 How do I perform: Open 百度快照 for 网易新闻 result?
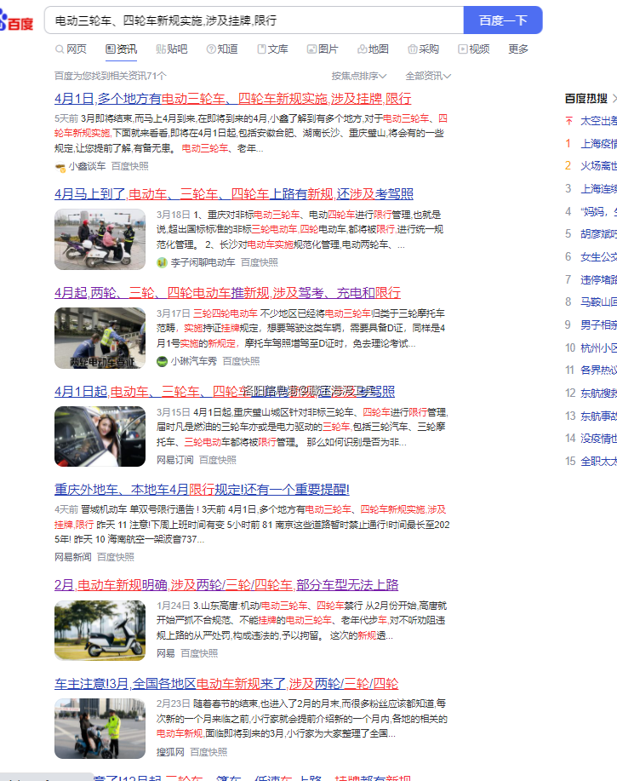click(x=116, y=557)
